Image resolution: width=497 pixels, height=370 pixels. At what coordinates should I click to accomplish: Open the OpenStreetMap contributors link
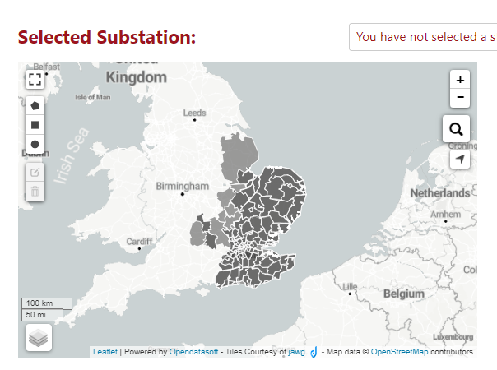pyautogui.click(x=399, y=352)
